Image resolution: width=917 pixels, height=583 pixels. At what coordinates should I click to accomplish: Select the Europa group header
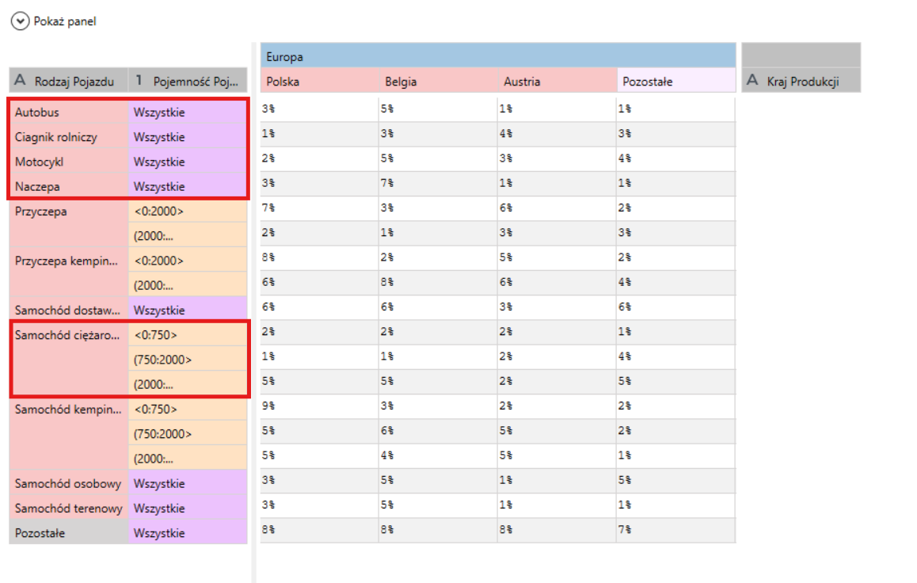click(x=497, y=55)
